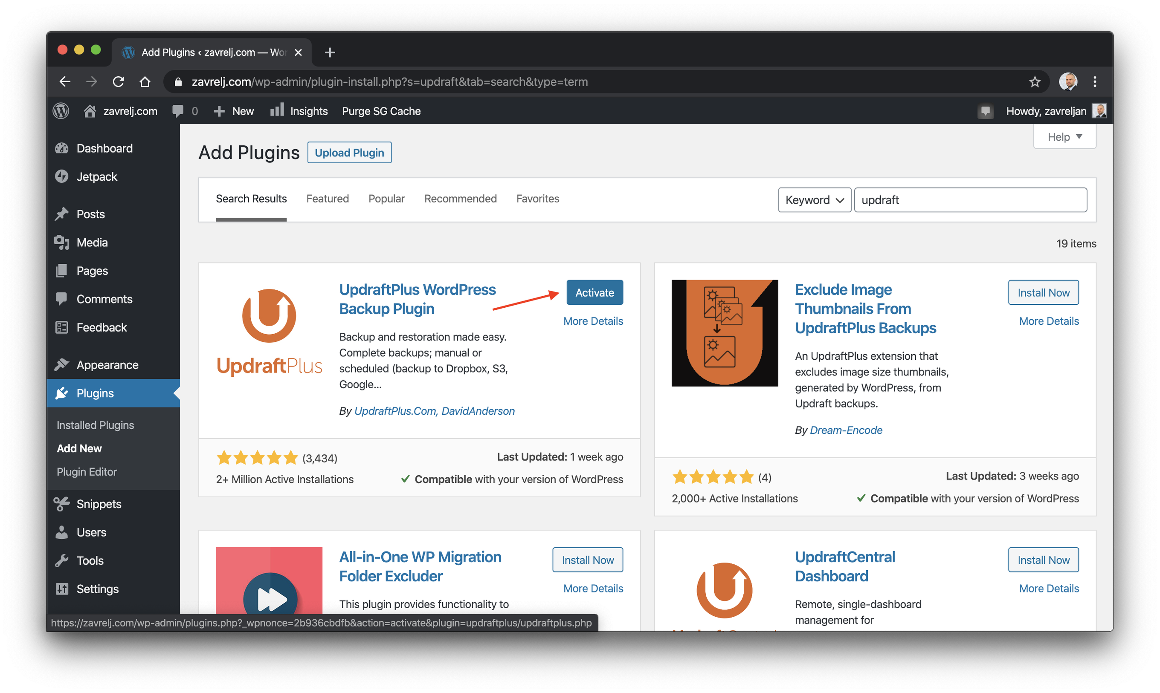Click Exclude Image Thumbnails plugin thumbnail
Viewport: 1160px width, 693px height.
pos(725,333)
